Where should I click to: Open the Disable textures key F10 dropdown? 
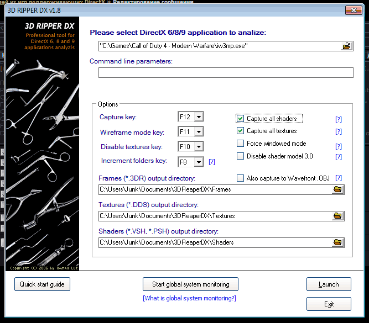coord(199,147)
